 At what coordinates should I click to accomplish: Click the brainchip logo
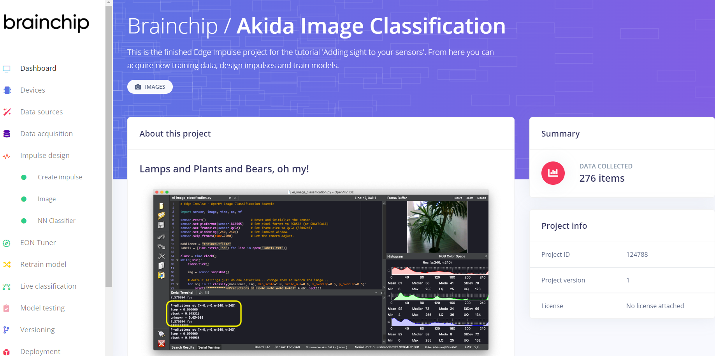click(x=46, y=23)
